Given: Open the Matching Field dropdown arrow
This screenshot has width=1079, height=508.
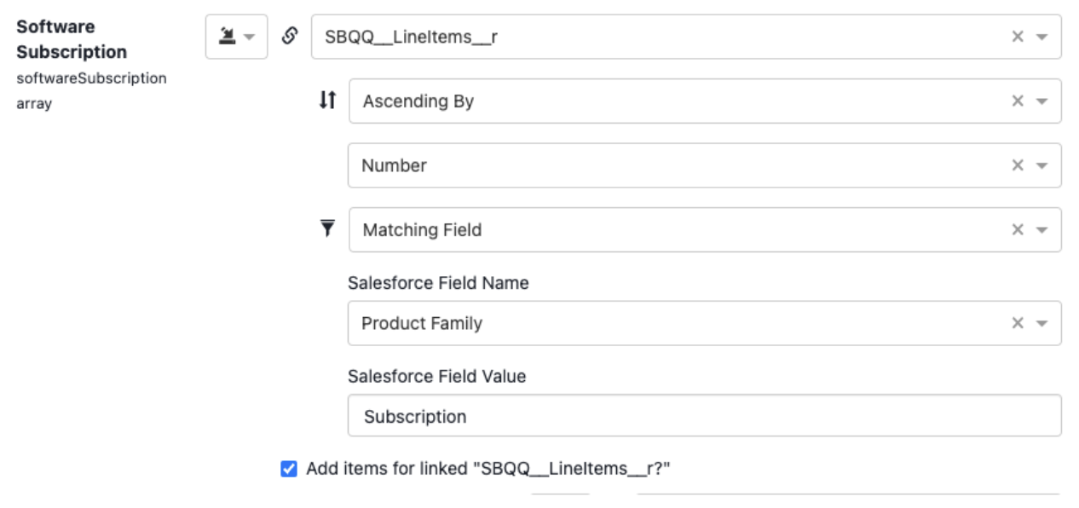Looking at the screenshot, I should (1041, 230).
